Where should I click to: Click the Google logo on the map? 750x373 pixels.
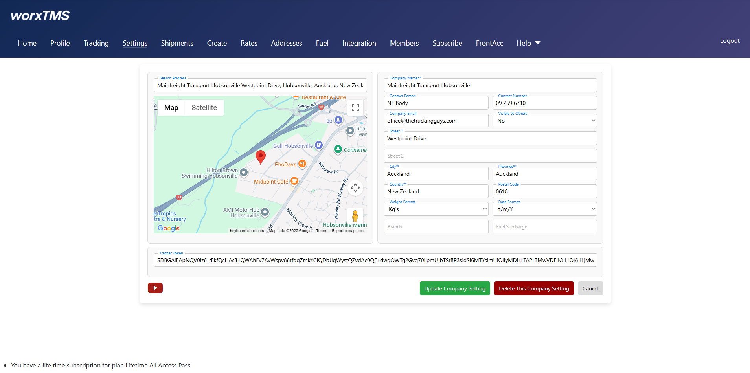click(x=168, y=228)
